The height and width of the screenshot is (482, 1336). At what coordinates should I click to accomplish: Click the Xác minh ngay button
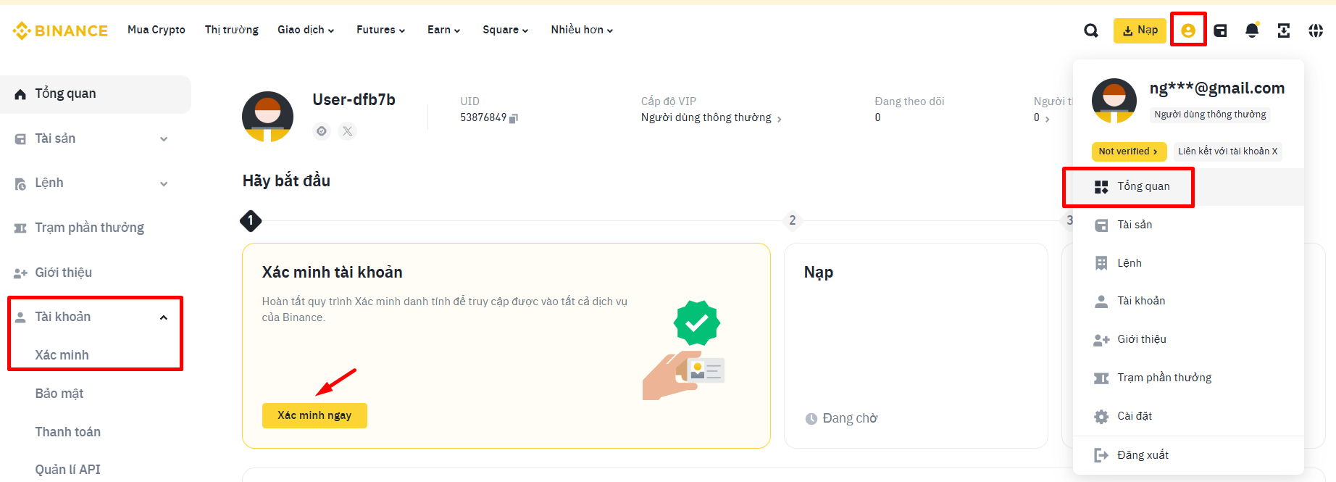(x=314, y=415)
